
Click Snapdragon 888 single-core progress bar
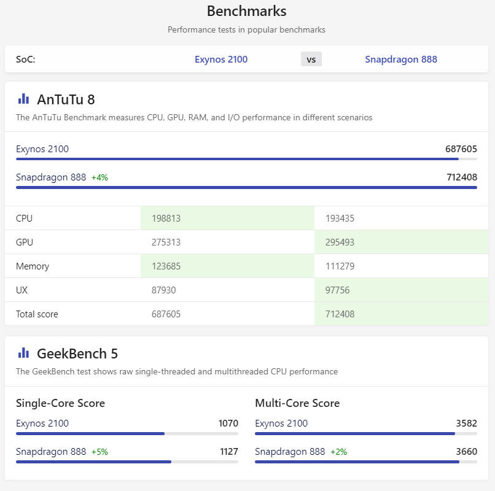tap(127, 462)
